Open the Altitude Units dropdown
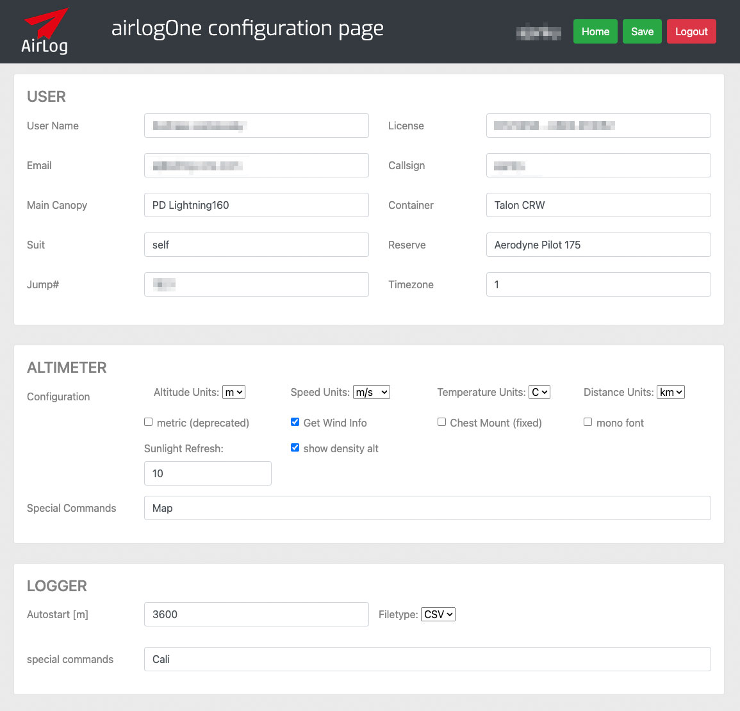This screenshot has height=711, width=740. pyautogui.click(x=234, y=392)
